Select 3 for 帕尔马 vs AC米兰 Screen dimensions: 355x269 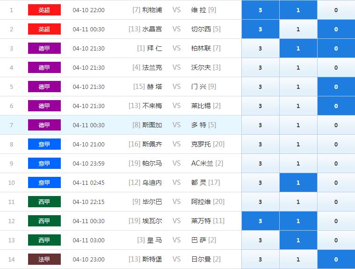pos(261,163)
